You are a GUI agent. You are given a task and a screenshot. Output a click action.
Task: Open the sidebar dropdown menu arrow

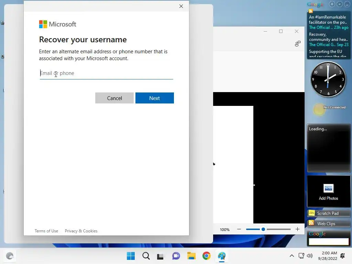point(340,4)
